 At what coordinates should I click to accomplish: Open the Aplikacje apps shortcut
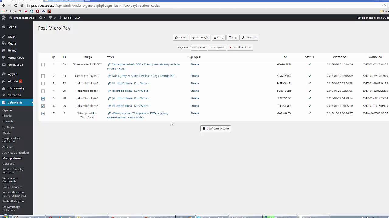(9, 11)
